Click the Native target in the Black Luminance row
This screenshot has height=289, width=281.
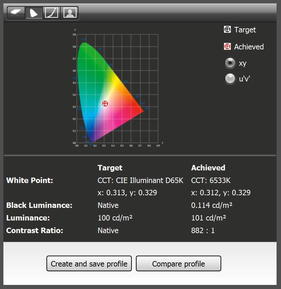tap(108, 205)
